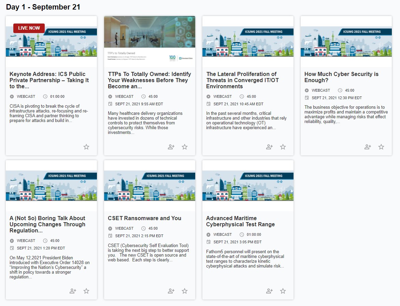Click the SEPT 21, 2021 1:20 PM EDT text
The width and height of the screenshot is (400, 306).
point(41,248)
